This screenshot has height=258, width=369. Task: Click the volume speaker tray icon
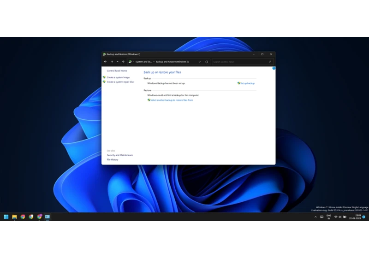pos(340,217)
